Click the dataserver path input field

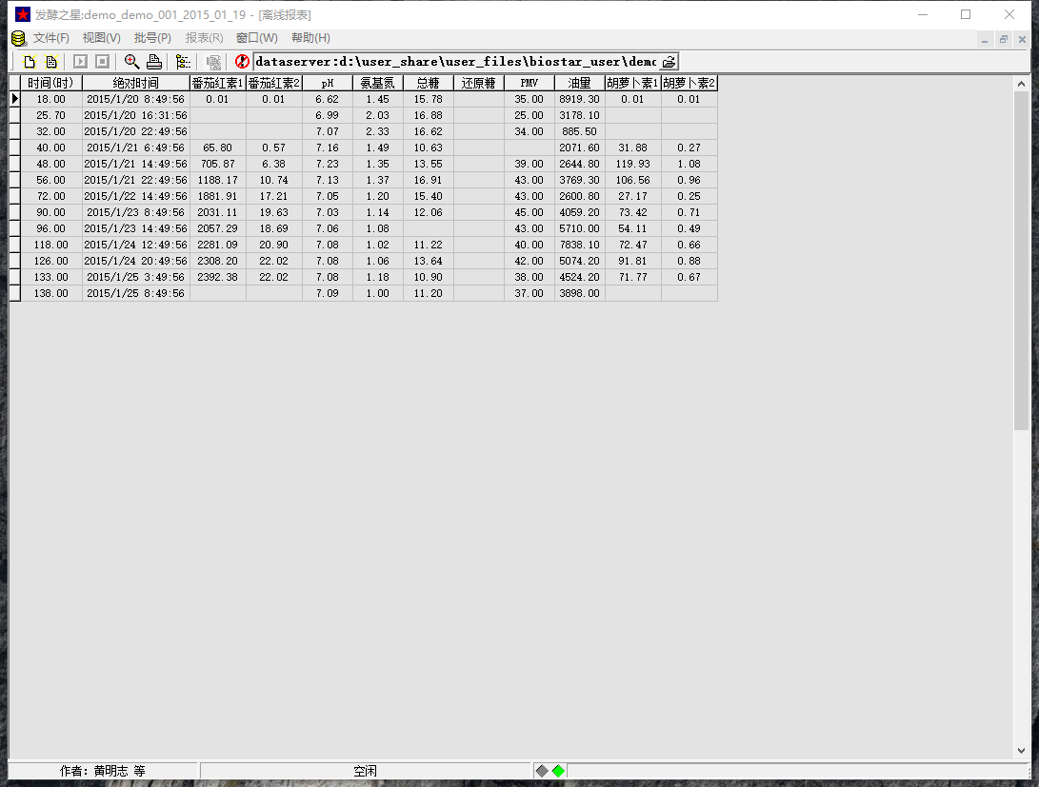click(x=455, y=62)
